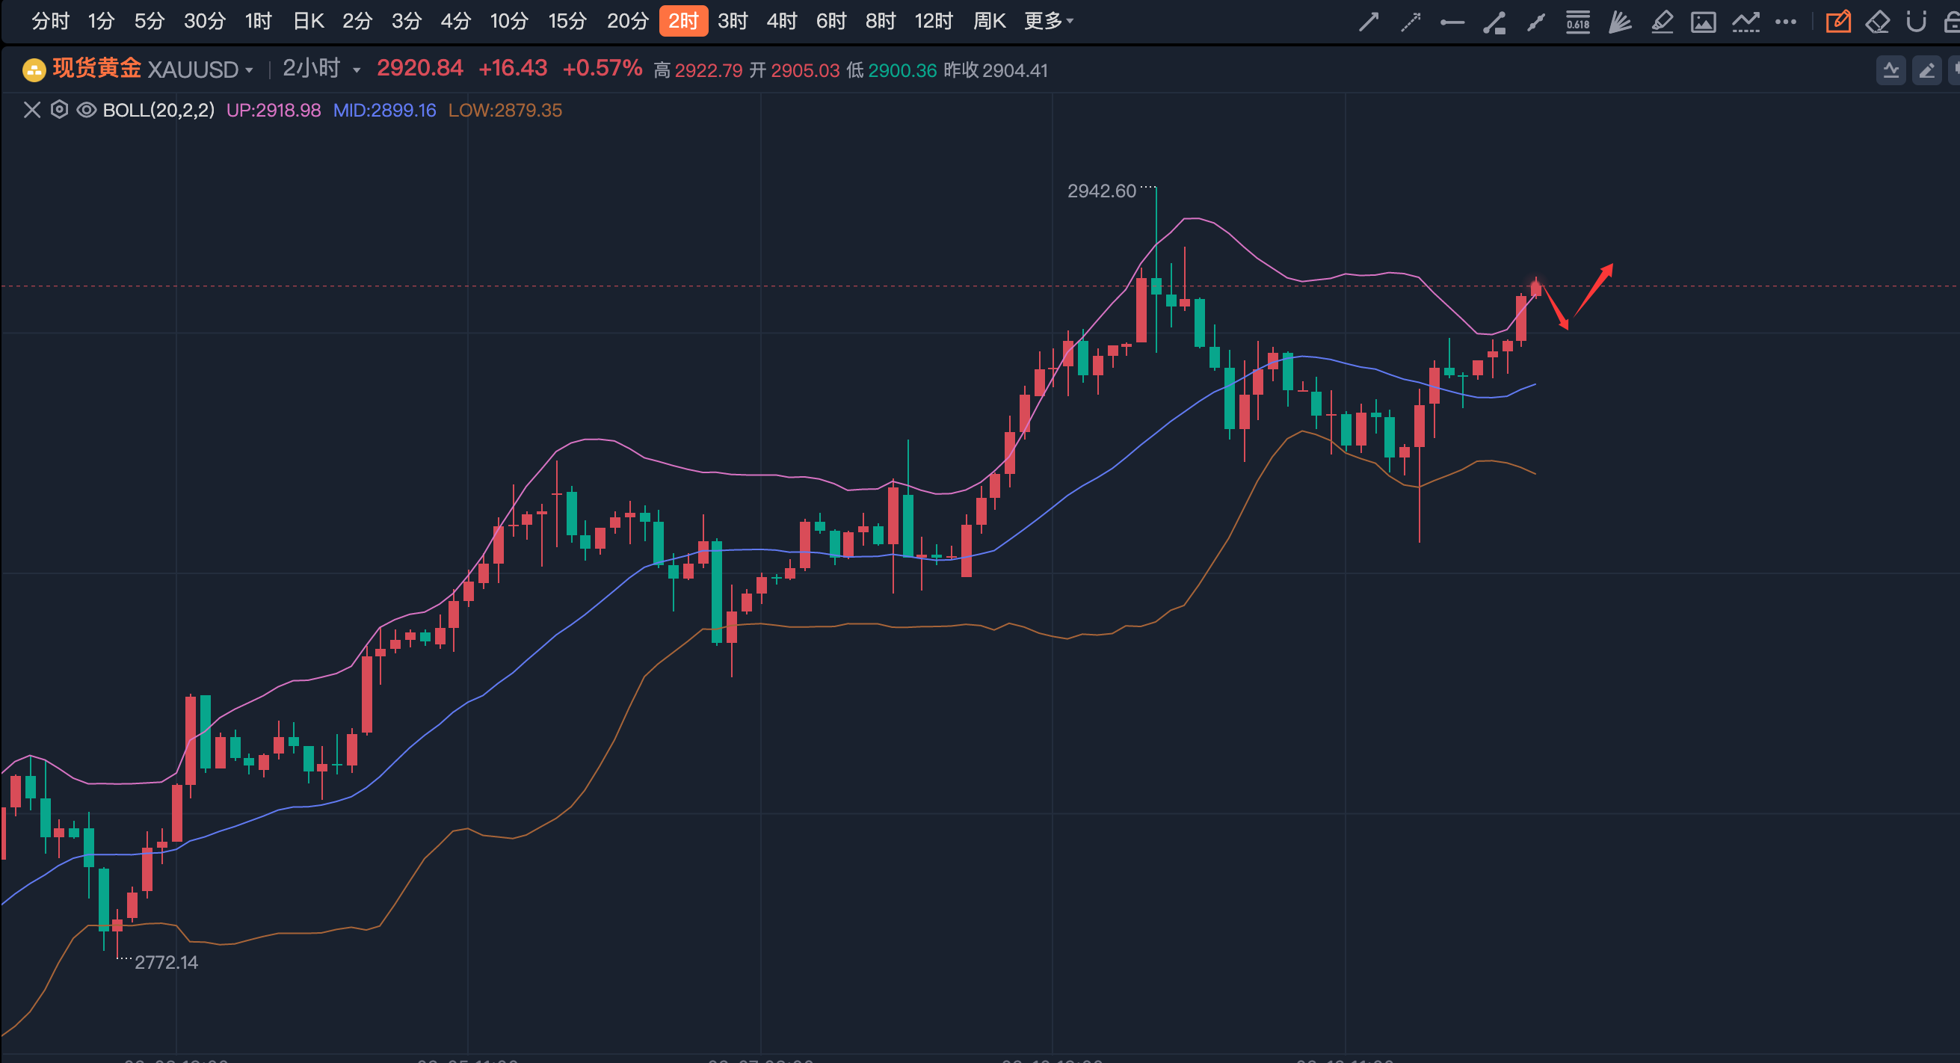Switch to the 周K timeframe tab
The image size is (1960, 1063).
point(988,22)
